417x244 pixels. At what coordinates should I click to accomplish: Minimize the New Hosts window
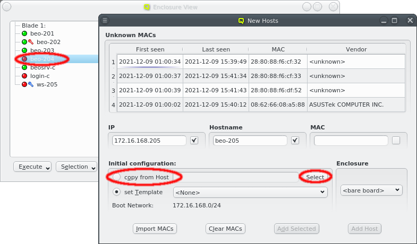coord(384,21)
